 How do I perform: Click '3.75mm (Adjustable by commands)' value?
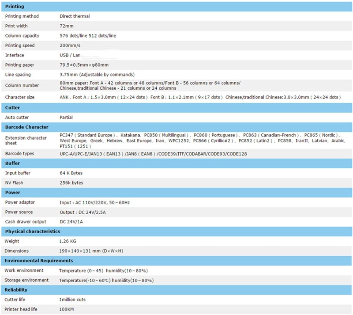click(x=97, y=75)
